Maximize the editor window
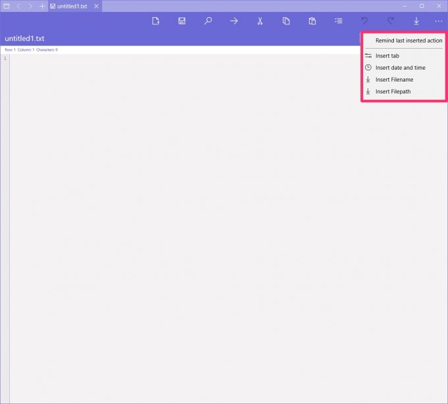 pos(422,6)
